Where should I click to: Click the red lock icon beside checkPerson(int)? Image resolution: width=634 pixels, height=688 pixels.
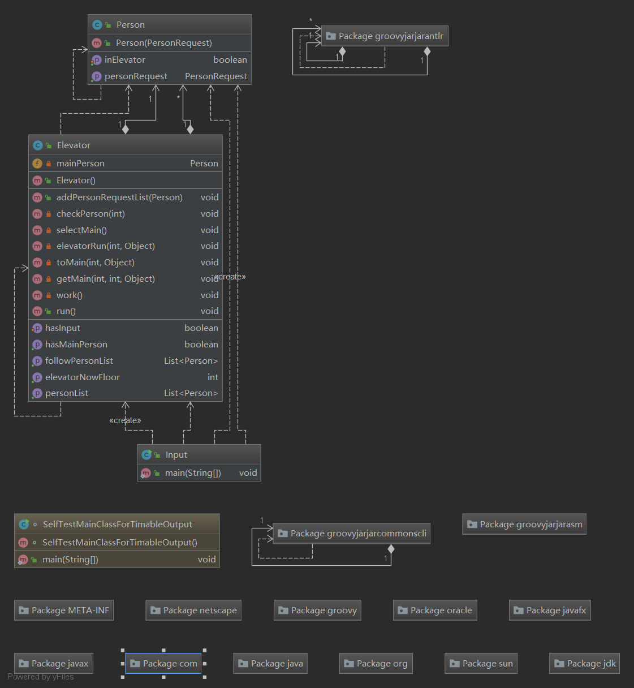(x=49, y=214)
